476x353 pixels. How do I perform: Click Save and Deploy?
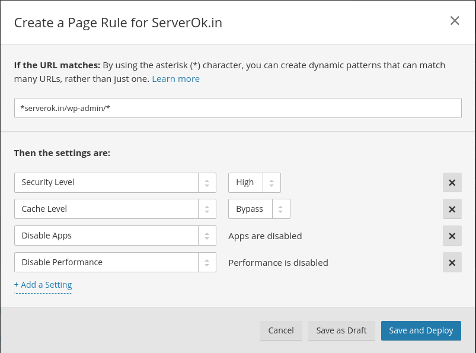[421, 330]
